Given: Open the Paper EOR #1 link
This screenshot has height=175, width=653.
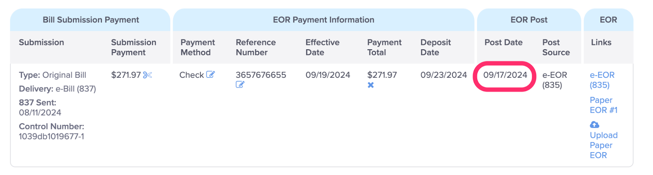Looking at the screenshot, I should (x=604, y=105).
